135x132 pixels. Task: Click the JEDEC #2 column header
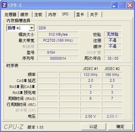tap(112, 69)
